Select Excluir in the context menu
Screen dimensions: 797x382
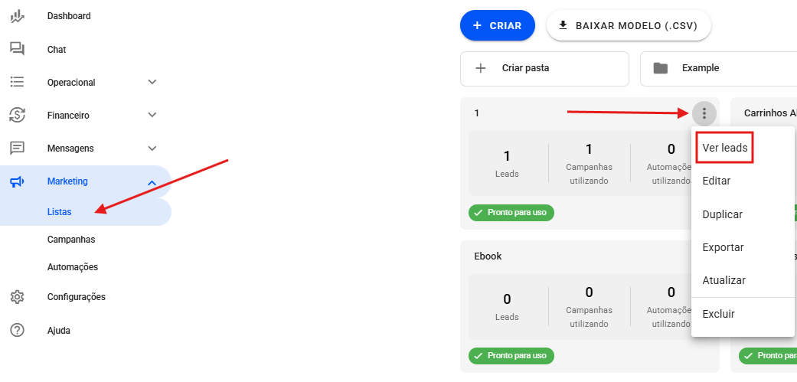[x=718, y=314]
